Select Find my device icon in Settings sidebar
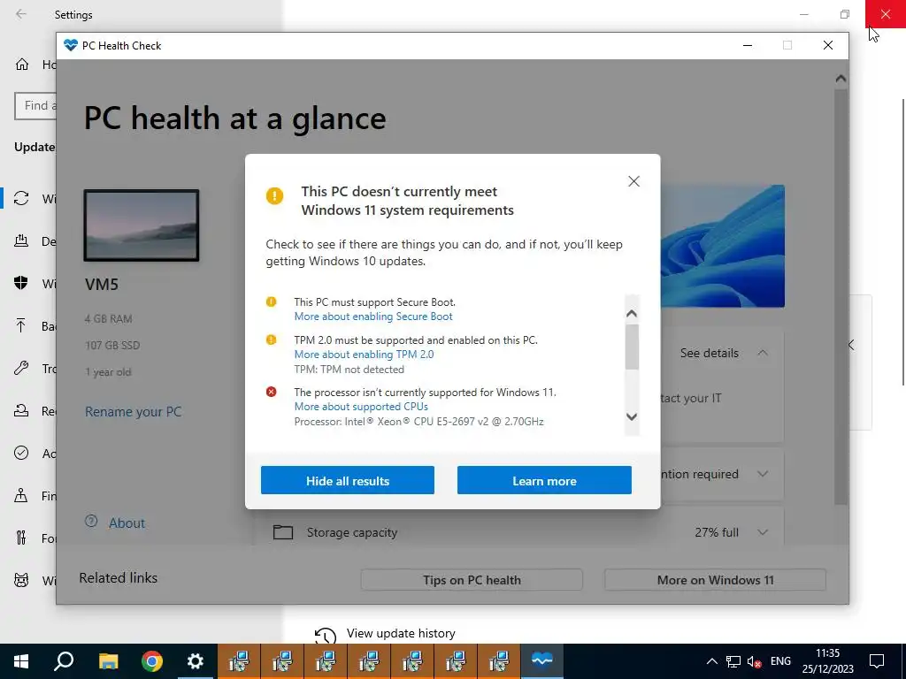The width and height of the screenshot is (906, 679). point(21,495)
